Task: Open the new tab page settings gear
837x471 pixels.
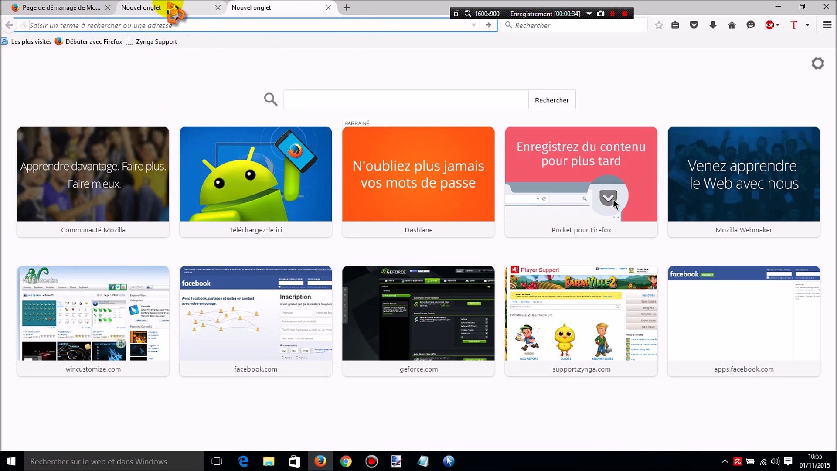Action: click(818, 63)
